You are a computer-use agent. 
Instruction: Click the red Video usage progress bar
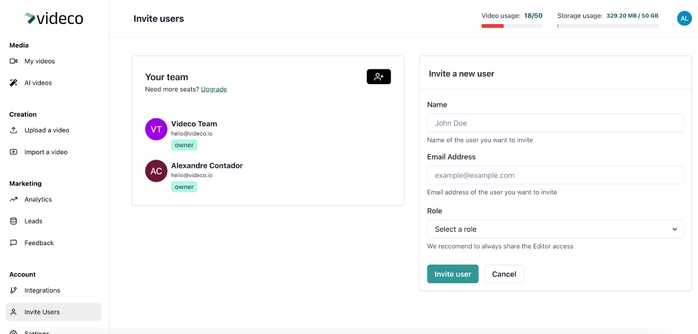(x=512, y=26)
